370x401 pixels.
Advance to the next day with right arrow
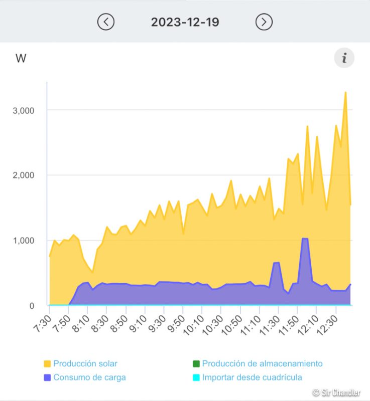click(264, 22)
